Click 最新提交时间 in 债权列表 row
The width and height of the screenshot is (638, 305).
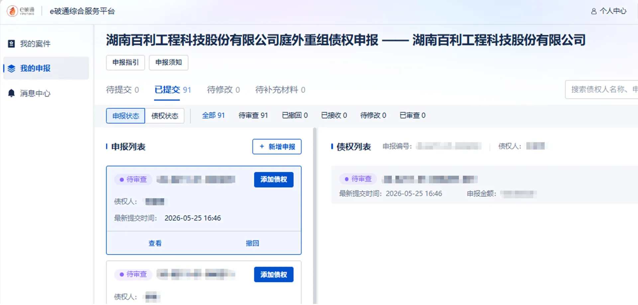click(x=390, y=194)
